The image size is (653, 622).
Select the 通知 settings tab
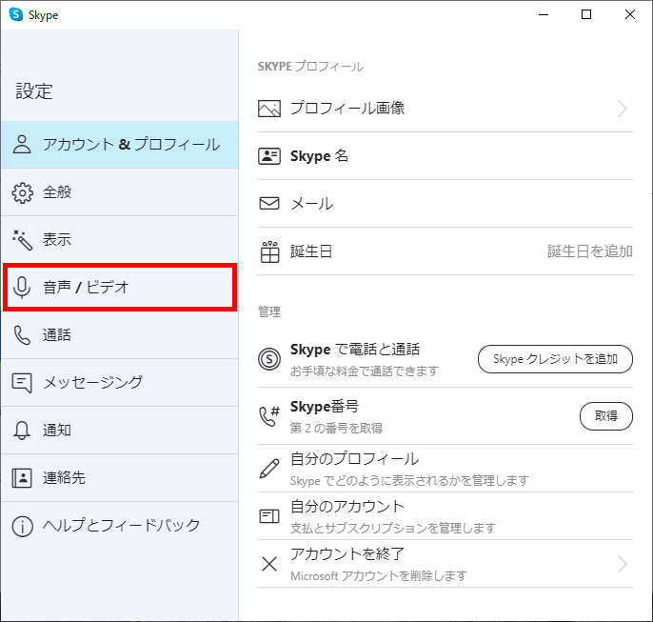(120, 431)
